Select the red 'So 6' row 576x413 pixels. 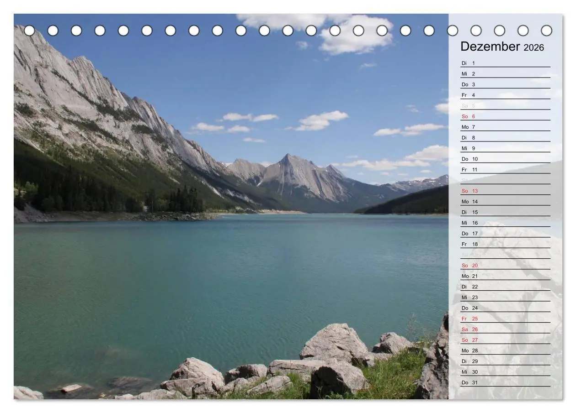505,116
